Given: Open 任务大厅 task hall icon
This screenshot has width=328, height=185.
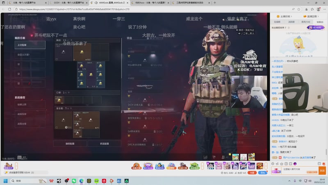Looking at the screenshot, I should [x=8, y=166].
